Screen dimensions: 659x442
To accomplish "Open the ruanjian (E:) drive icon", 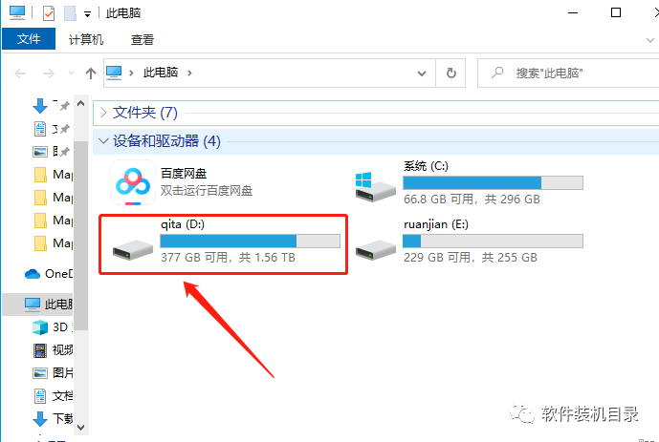I will 375,249.
